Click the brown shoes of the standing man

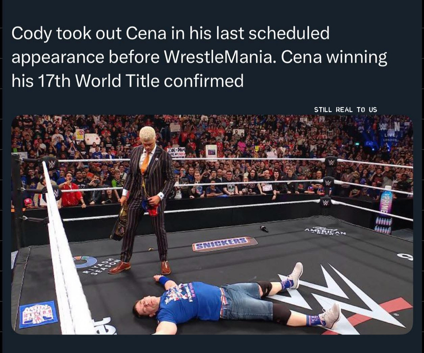pyautogui.click(x=120, y=267)
